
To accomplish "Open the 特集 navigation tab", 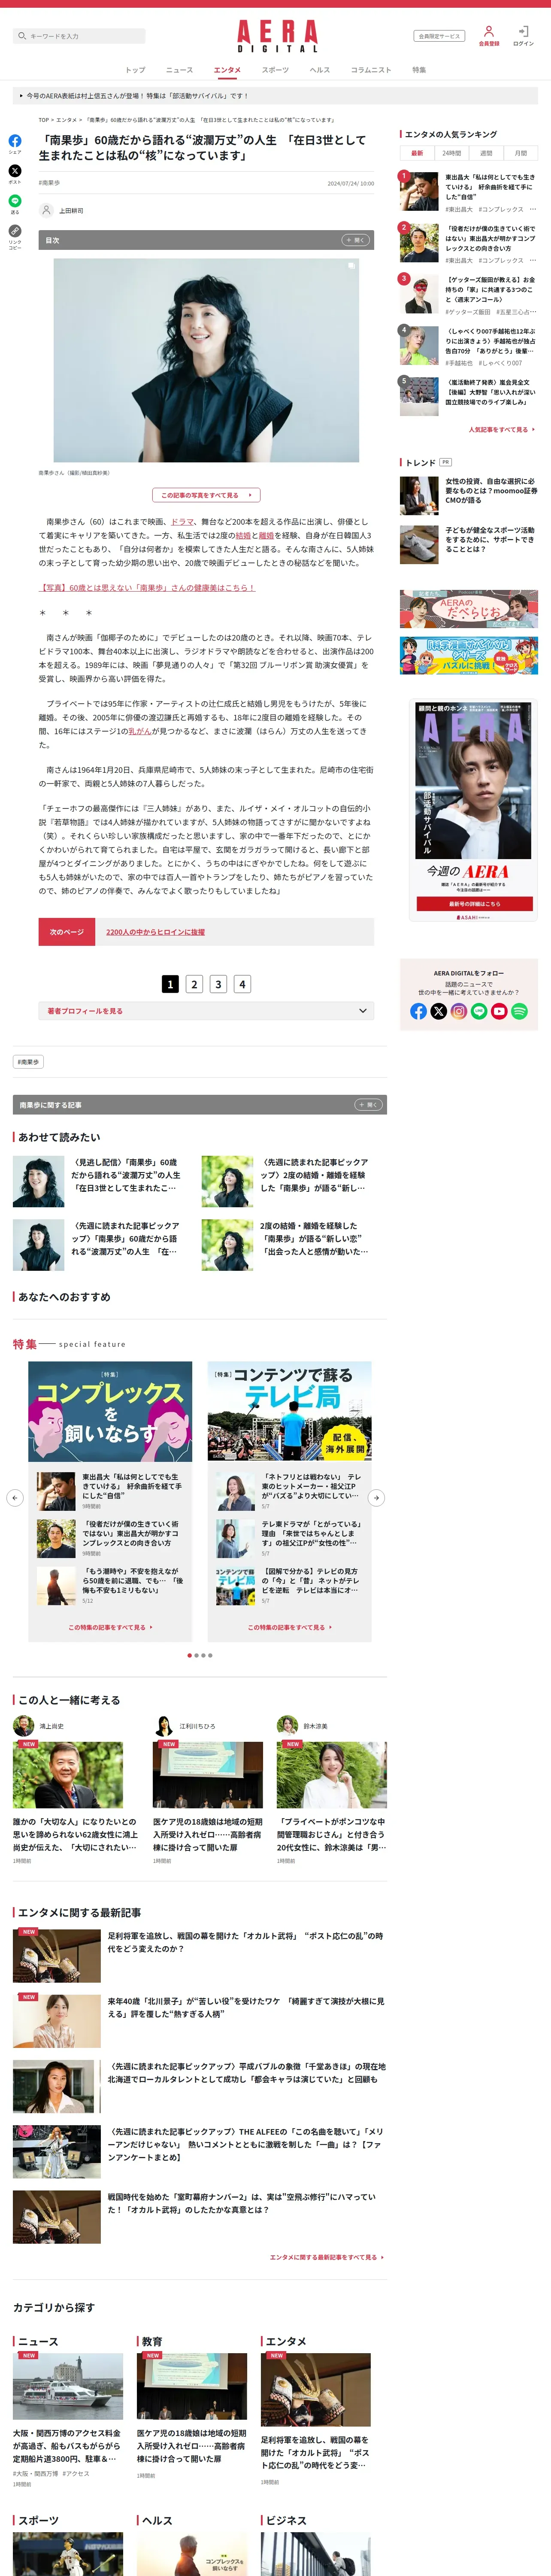I will 419,70.
